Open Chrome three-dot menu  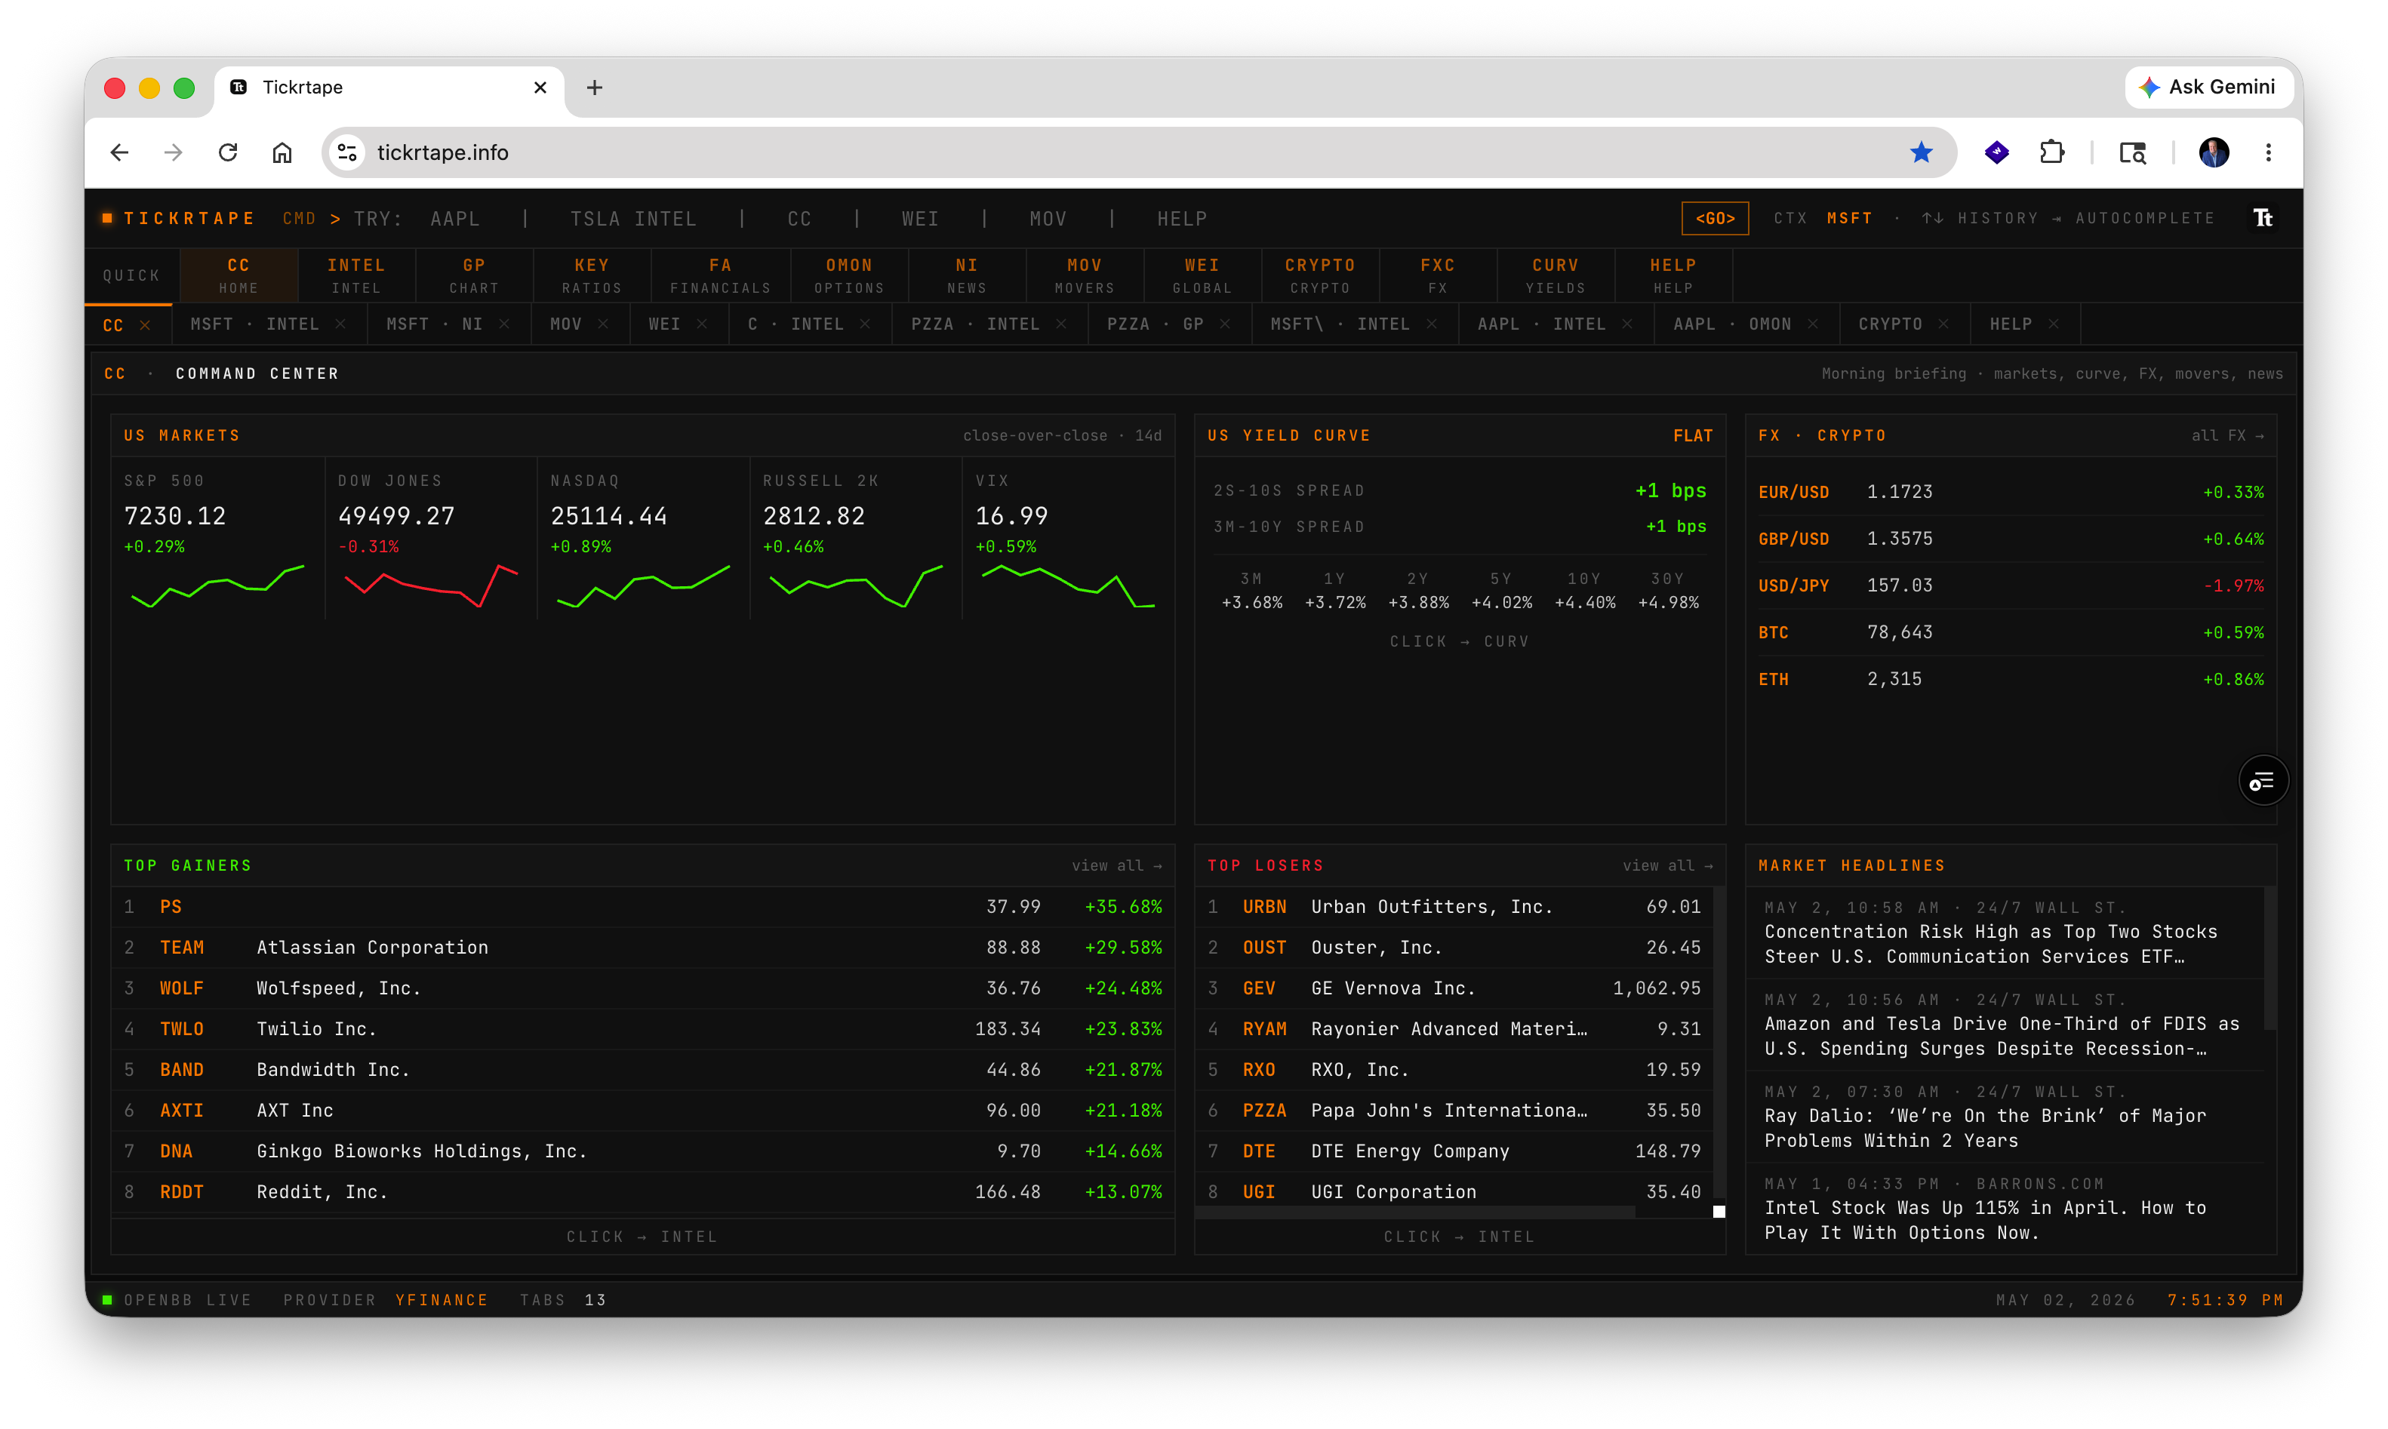pyautogui.click(x=2269, y=152)
